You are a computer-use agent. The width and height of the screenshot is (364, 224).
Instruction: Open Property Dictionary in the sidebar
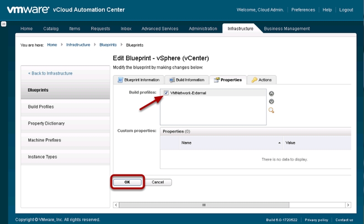[65, 124]
